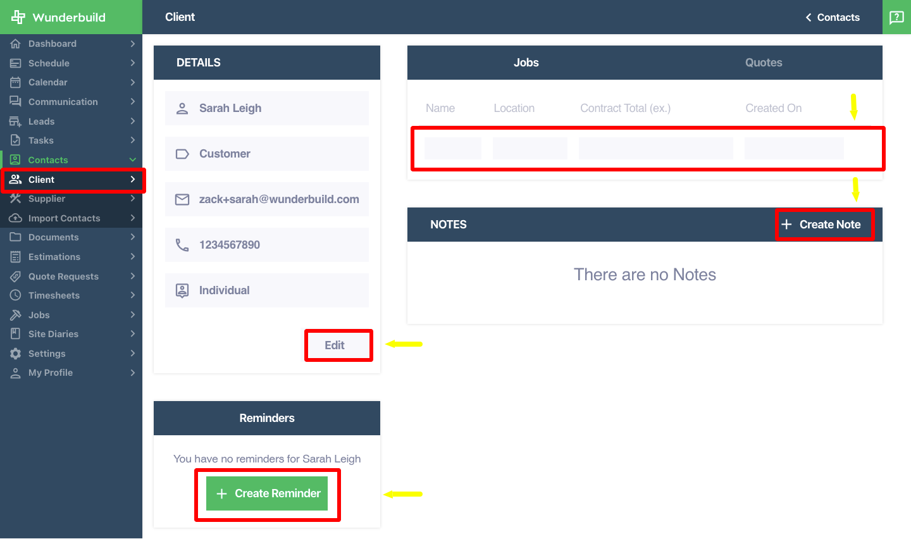The width and height of the screenshot is (911, 539).
Task: Open Supplier in the sidebar
Action: click(71, 199)
